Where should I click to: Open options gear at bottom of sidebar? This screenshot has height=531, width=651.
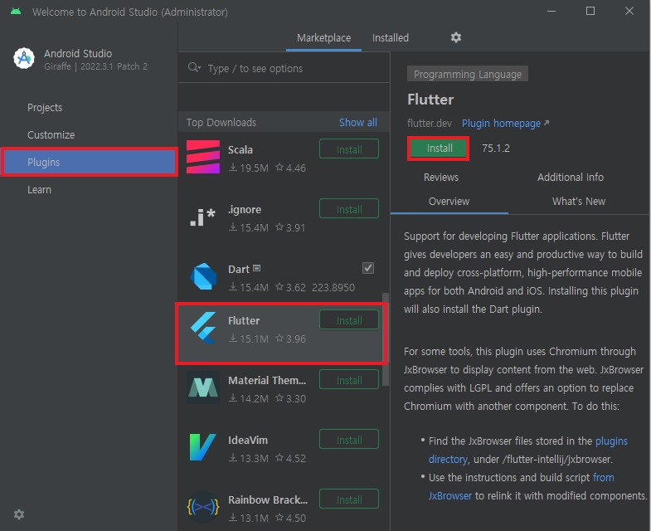pos(19,514)
